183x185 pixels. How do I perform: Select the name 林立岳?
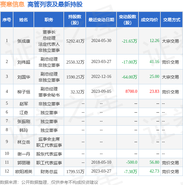click(x=24, y=142)
